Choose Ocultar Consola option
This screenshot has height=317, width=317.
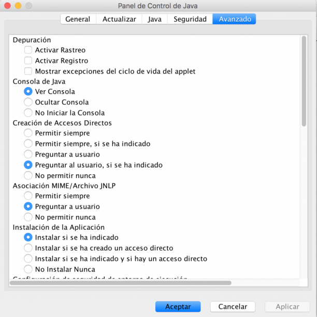[x=28, y=102]
